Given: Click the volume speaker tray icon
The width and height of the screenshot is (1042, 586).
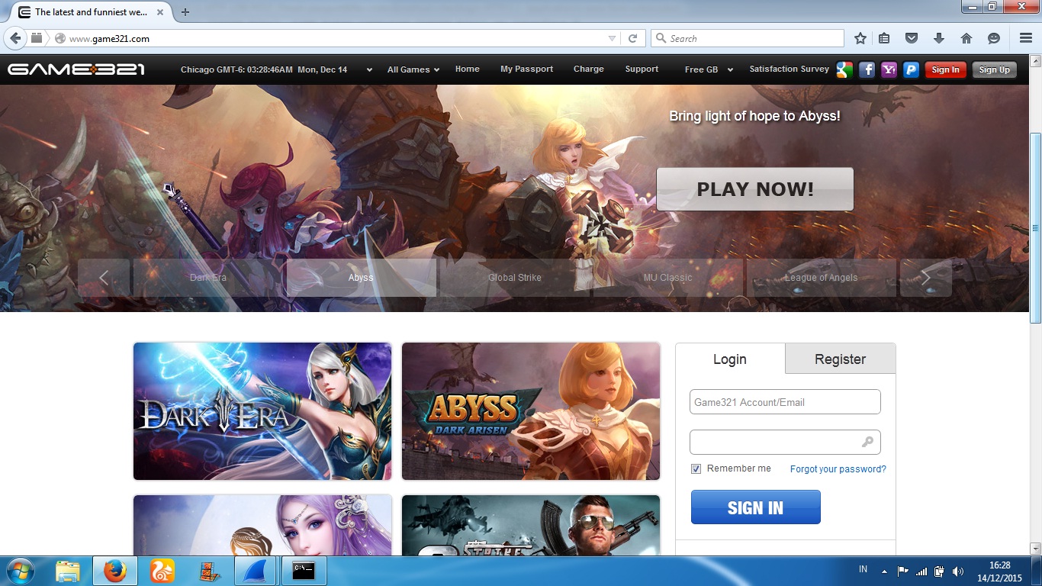Looking at the screenshot, I should 957,571.
